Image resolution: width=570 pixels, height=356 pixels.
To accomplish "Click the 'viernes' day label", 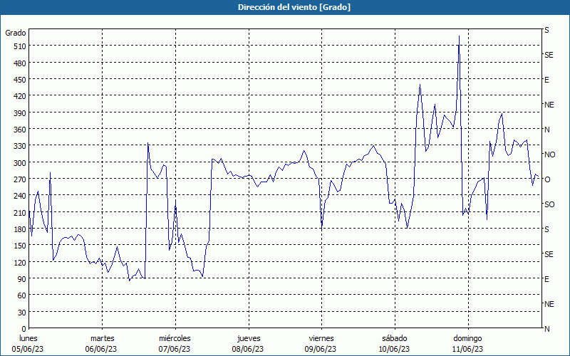I will (321, 338).
